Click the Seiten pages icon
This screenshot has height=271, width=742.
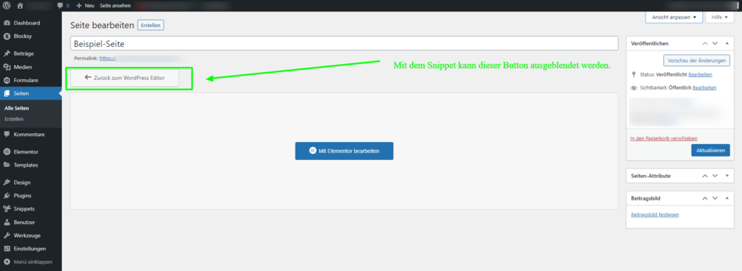coord(6,93)
